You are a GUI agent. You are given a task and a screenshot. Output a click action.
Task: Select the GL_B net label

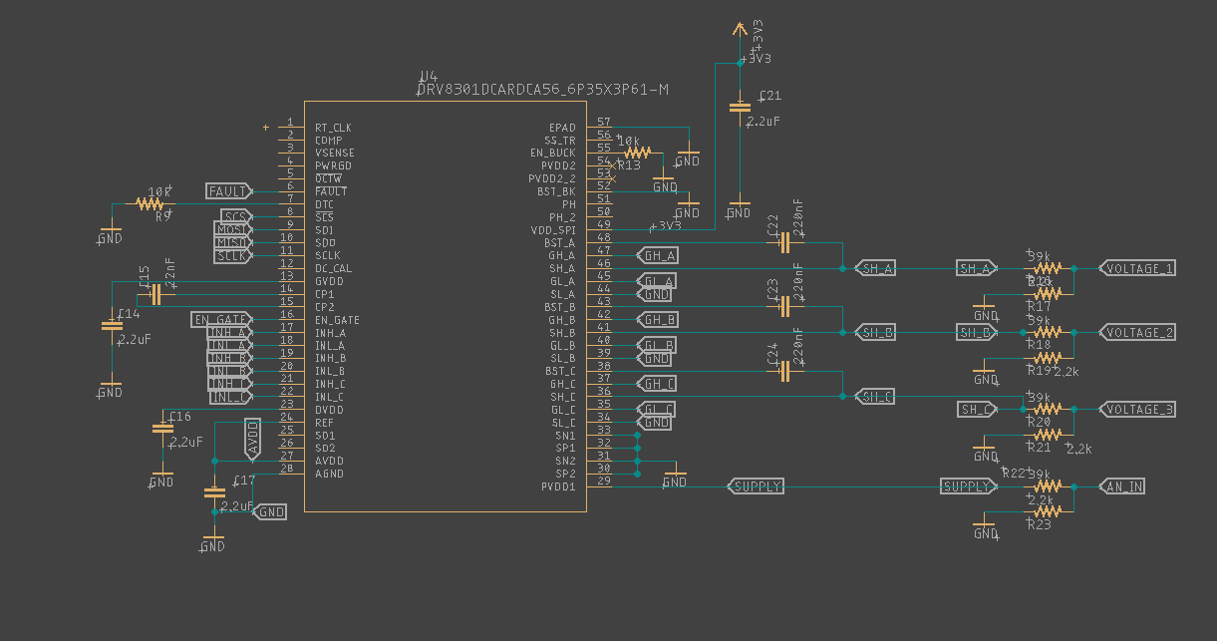click(658, 345)
